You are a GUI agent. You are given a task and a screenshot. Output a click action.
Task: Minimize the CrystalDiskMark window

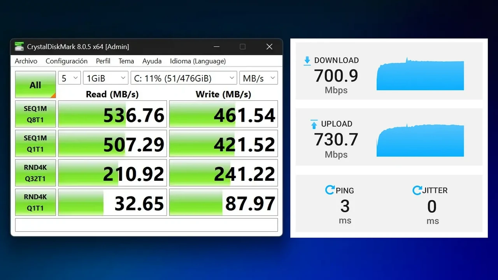click(x=216, y=47)
